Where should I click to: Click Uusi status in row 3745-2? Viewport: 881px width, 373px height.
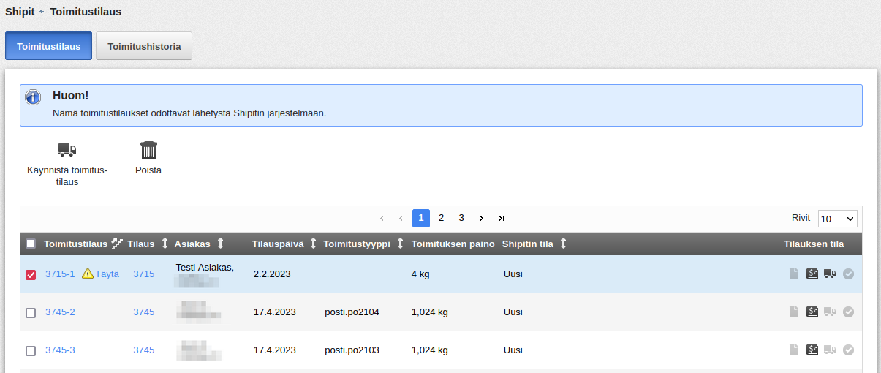tap(513, 312)
